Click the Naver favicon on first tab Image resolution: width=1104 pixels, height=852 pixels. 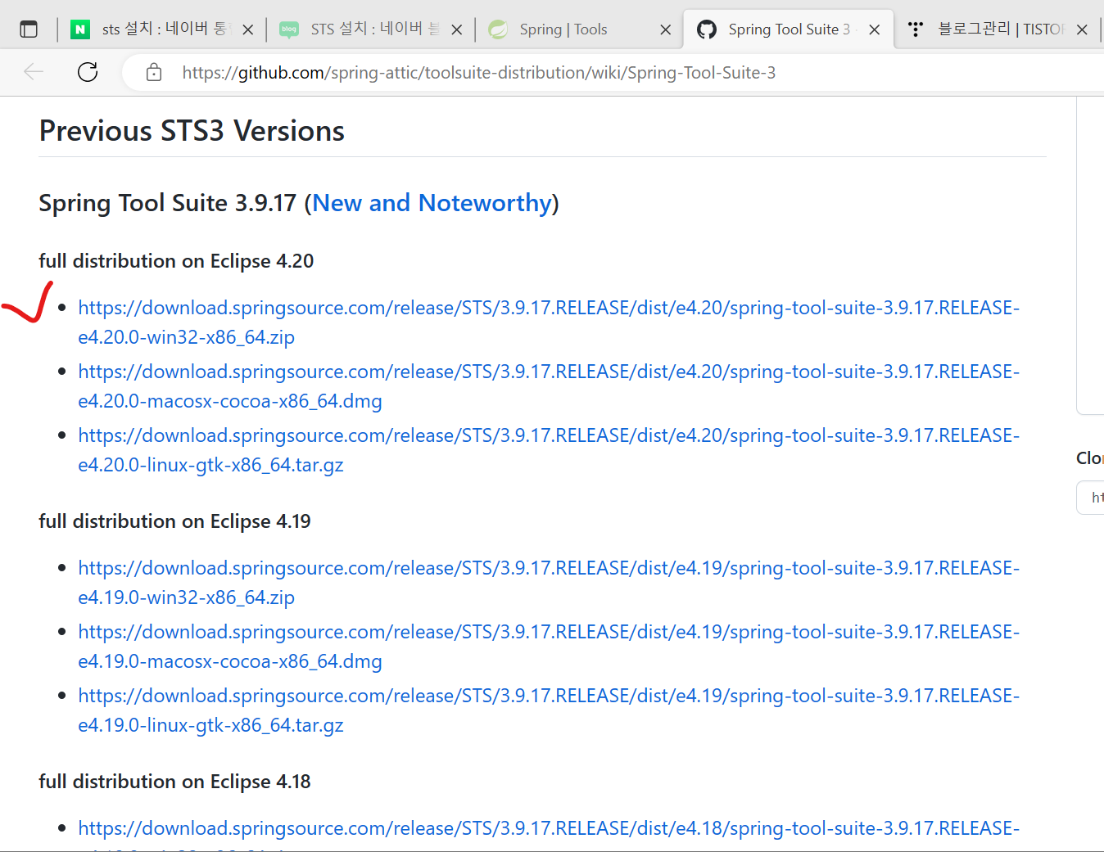pyautogui.click(x=79, y=29)
